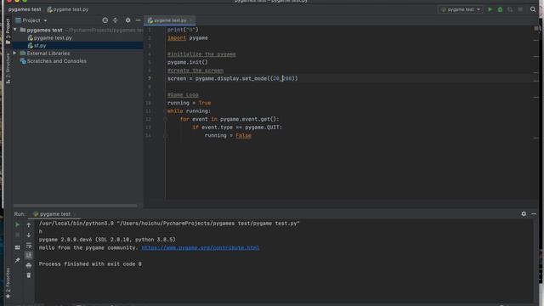The image size is (544, 306).
Task: Click the locate-file target icon in Project panel
Action: pos(105,20)
